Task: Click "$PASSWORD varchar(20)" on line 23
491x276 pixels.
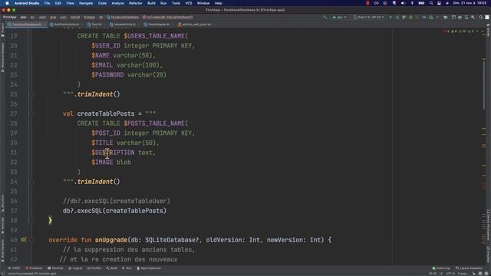Action: (129, 75)
